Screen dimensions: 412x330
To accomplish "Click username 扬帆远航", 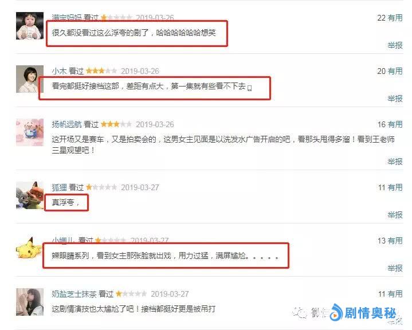I will click(x=66, y=124).
